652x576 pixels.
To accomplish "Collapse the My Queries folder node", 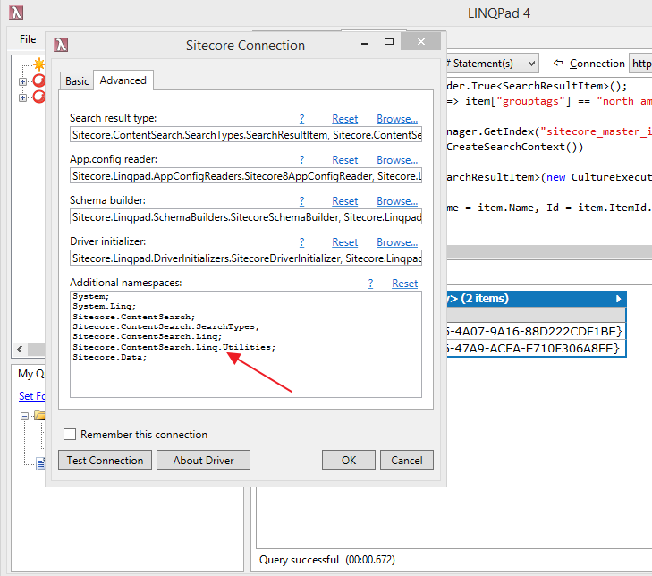I will [25, 416].
